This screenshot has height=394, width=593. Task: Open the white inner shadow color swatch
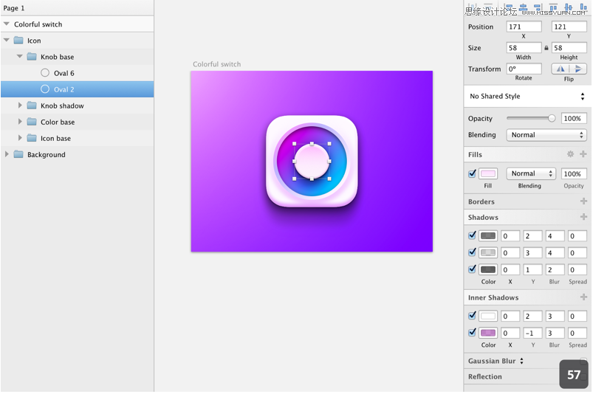click(x=488, y=316)
